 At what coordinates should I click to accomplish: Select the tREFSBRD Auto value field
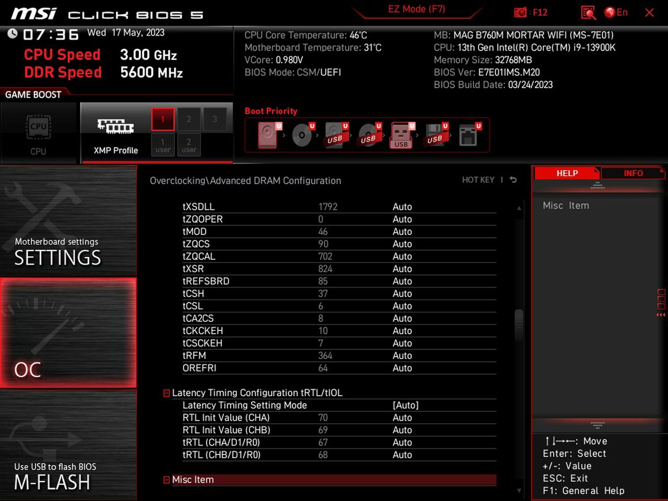tap(402, 281)
